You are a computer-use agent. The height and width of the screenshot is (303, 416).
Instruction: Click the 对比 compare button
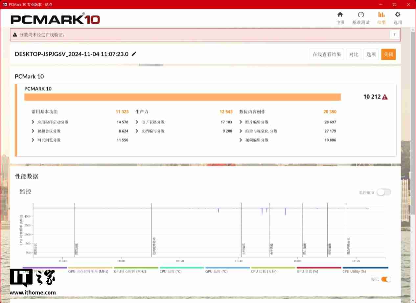[354, 54]
